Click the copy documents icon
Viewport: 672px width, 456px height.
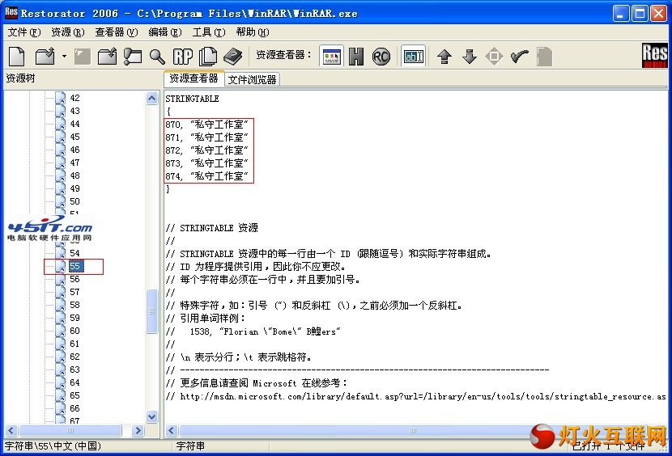pyautogui.click(x=209, y=56)
